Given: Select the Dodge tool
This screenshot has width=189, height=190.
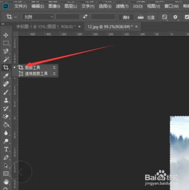Looking at the screenshot, I should point(6,141).
